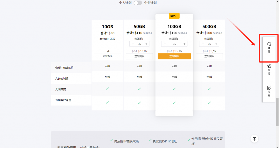Click the scroll-to-top arrow button
279x148 pixels.
tap(254, 139)
